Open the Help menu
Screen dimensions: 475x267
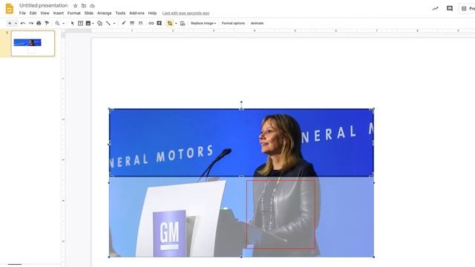point(152,13)
